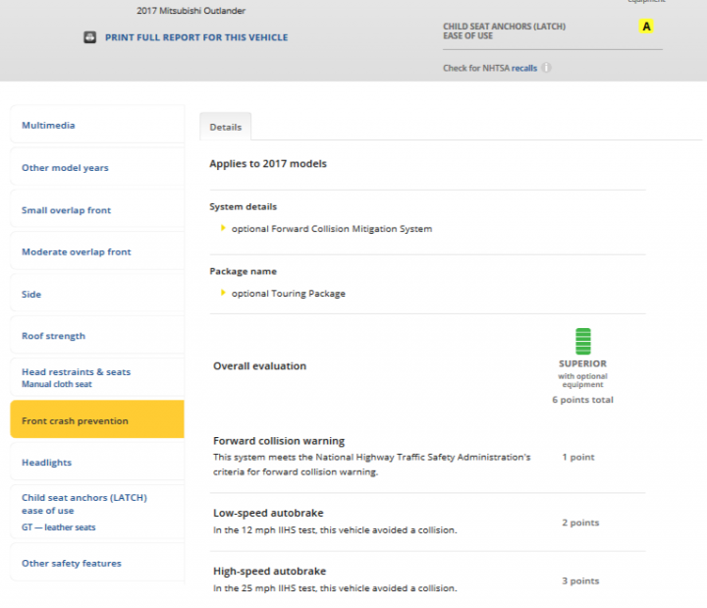Screen dimensions: 707x608
Task: Click the green Superior rating bars icon
Action: [x=583, y=342]
